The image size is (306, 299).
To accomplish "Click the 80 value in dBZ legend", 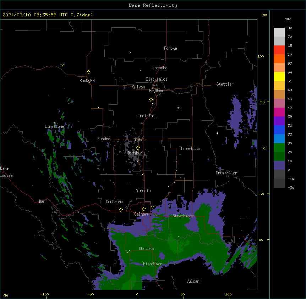I will pos(290,28).
